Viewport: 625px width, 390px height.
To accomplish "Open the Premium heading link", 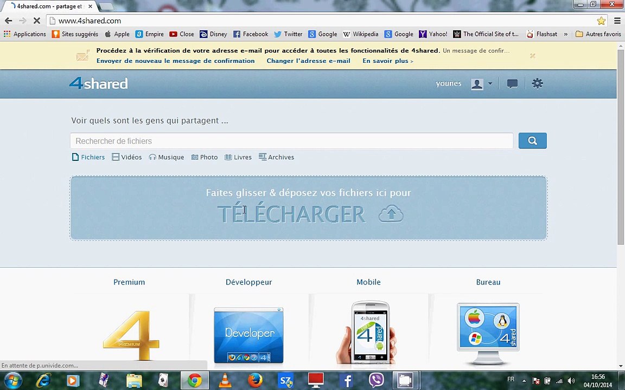I will (129, 282).
